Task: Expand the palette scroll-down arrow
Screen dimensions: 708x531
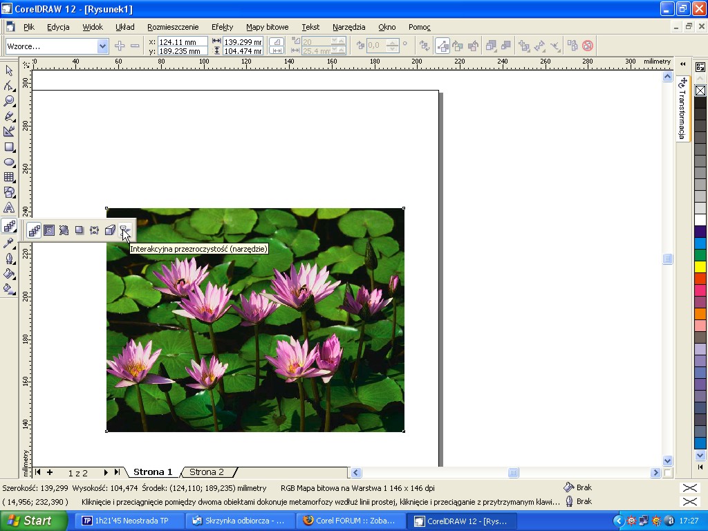Action: tap(700, 456)
